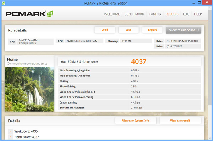Open the Welcome tab
Viewport: 213px width, 141px height.
click(112, 14)
